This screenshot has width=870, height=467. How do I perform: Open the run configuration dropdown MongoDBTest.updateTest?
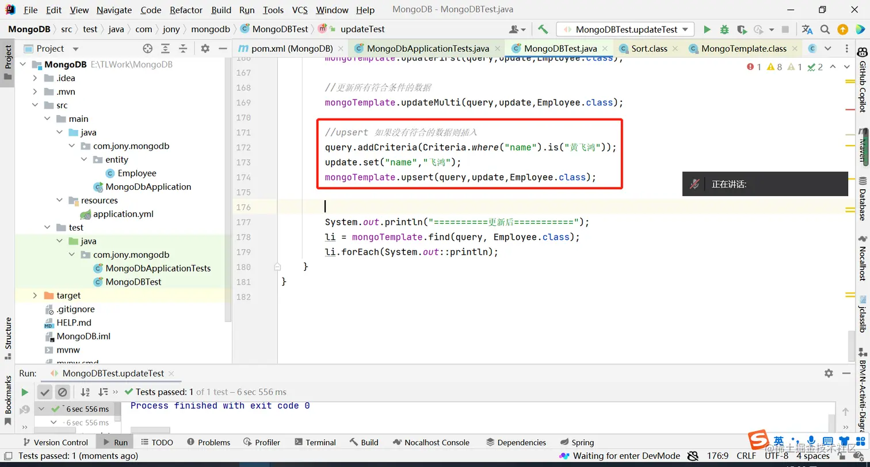click(x=625, y=29)
